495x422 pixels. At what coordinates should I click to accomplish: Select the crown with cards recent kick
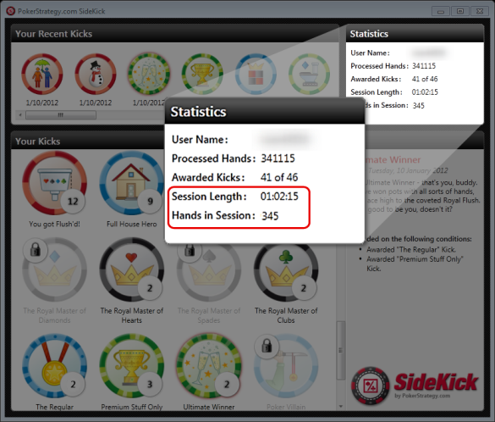(x=256, y=74)
